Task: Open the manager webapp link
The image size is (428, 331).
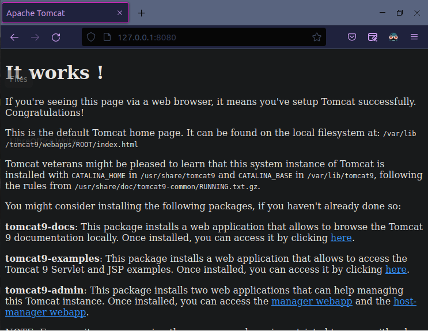Action: [x=312, y=301]
